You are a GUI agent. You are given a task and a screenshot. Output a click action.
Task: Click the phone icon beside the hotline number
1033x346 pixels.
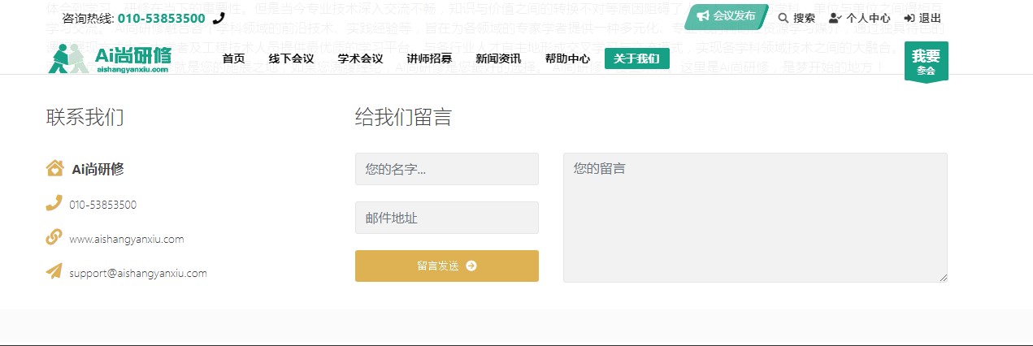click(219, 18)
